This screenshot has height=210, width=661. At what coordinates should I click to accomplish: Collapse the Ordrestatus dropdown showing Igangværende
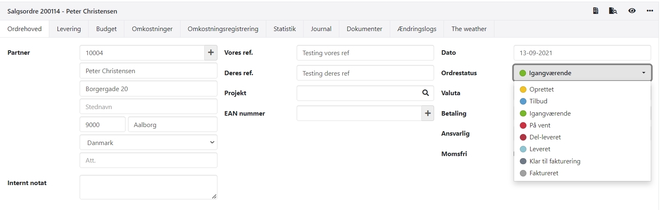coord(582,73)
